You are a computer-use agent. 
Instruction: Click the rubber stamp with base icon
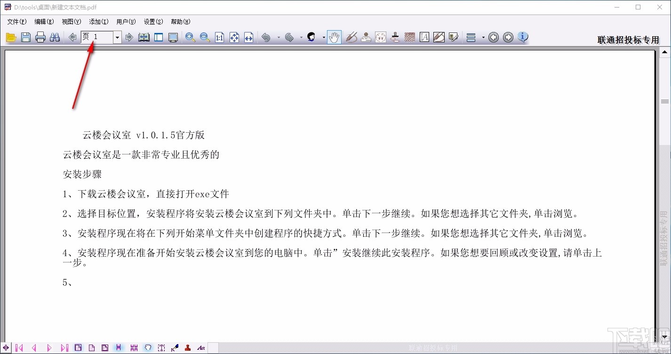tap(395, 38)
